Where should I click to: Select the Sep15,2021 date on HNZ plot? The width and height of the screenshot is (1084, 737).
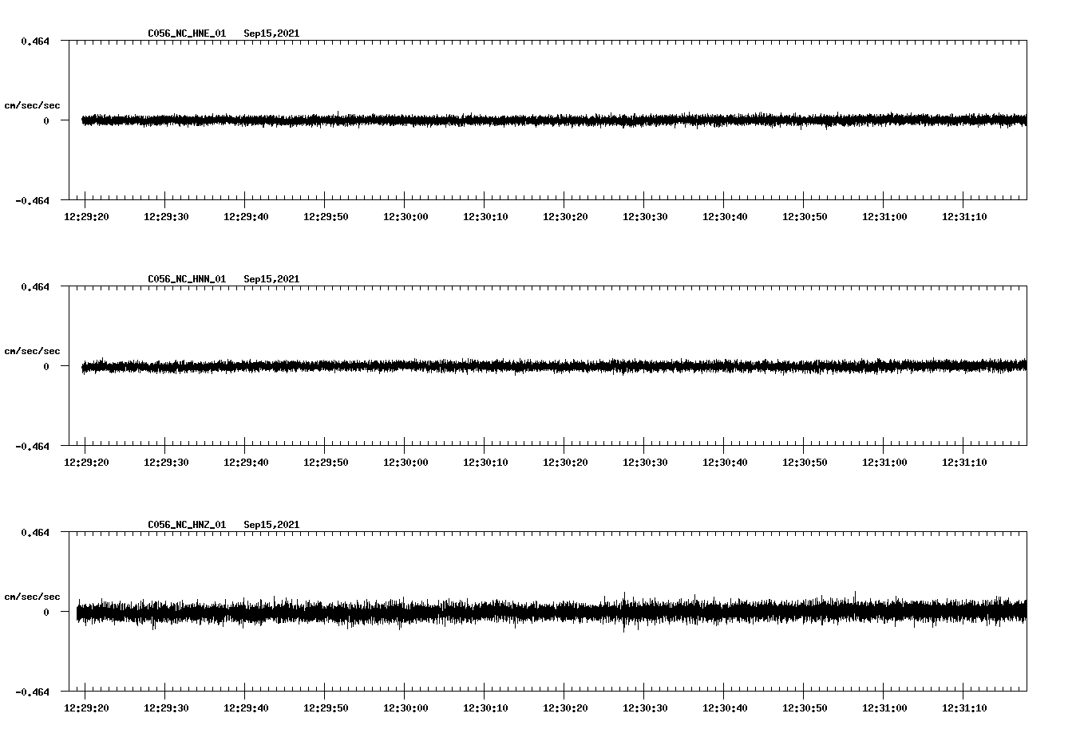coord(271,525)
